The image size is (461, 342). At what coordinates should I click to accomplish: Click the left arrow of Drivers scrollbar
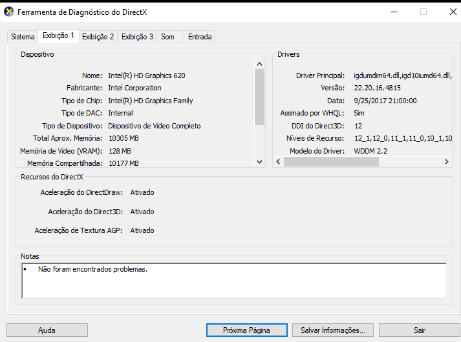(x=278, y=162)
